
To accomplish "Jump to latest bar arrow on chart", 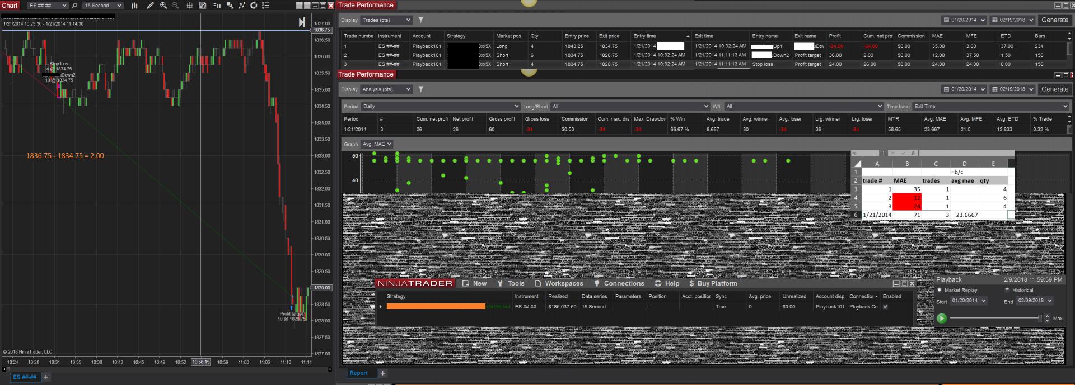I will [x=302, y=22].
